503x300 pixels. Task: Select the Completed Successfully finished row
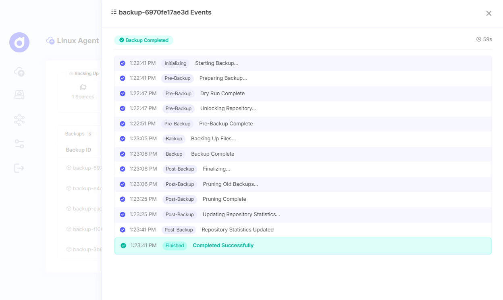pyautogui.click(x=303, y=246)
